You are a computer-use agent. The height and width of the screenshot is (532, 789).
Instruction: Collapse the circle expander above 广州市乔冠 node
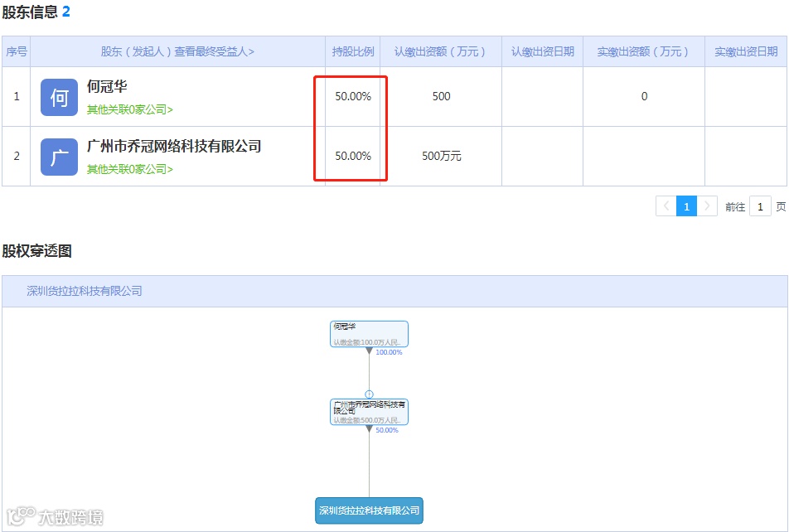(369, 394)
